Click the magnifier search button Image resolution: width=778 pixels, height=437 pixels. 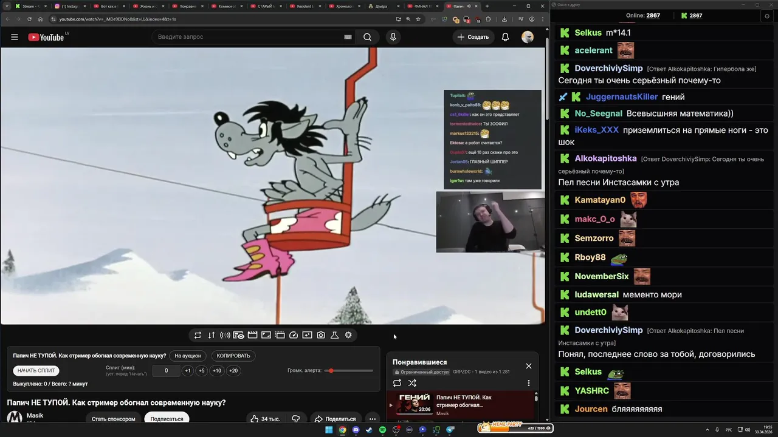coord(367,37)
